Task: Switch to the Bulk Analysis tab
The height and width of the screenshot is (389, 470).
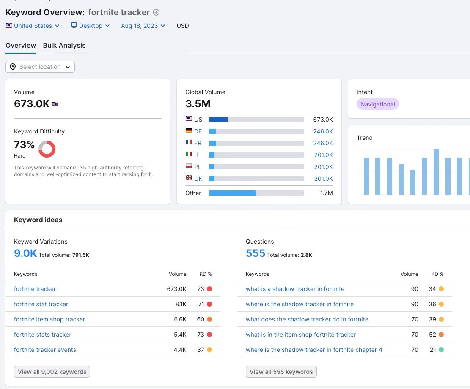Action: (64, 46)
